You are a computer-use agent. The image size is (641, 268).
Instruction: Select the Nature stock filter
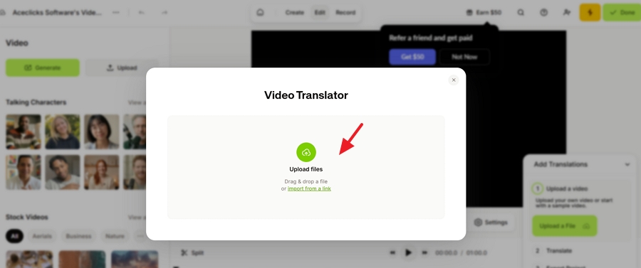click(x=115, y=236)
